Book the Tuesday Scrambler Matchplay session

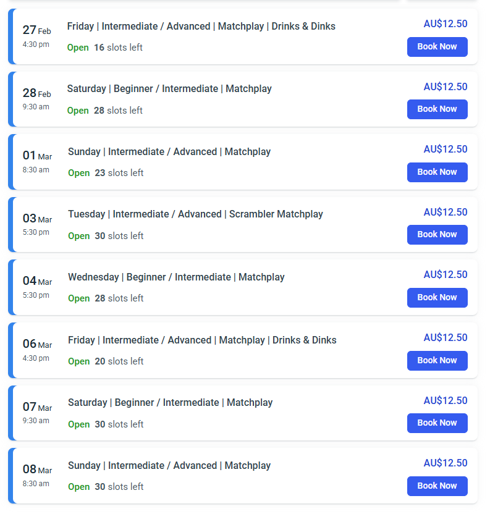pos(437,234)
